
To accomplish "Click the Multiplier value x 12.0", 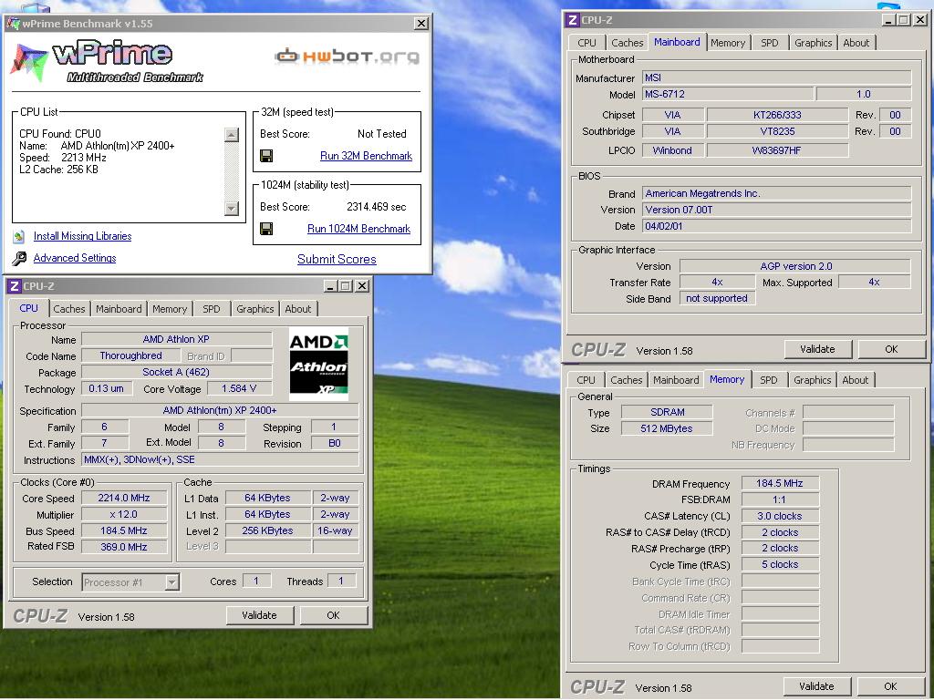I will pos(124,514).
